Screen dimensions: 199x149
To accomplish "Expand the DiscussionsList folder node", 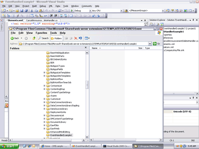I will click(45, 115).
